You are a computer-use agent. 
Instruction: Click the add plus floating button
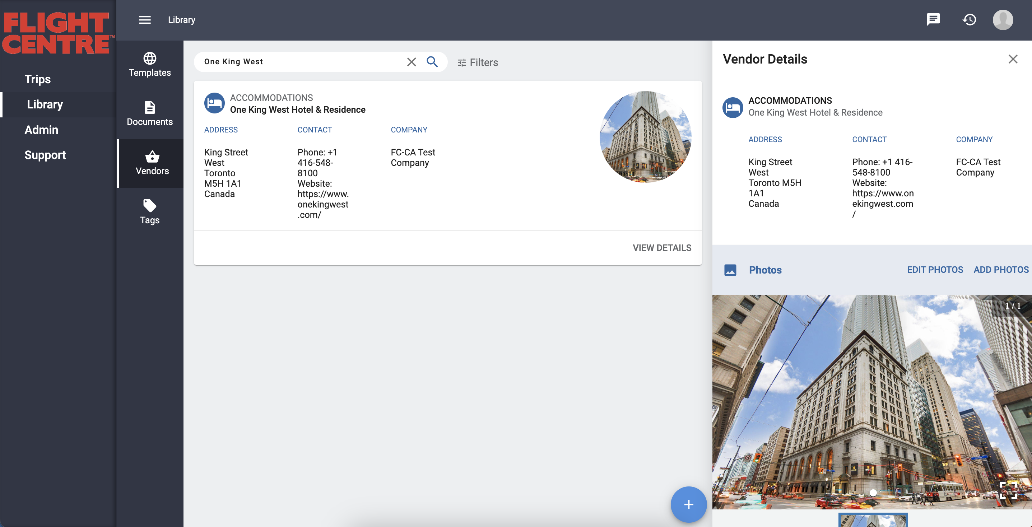(688, 504)
